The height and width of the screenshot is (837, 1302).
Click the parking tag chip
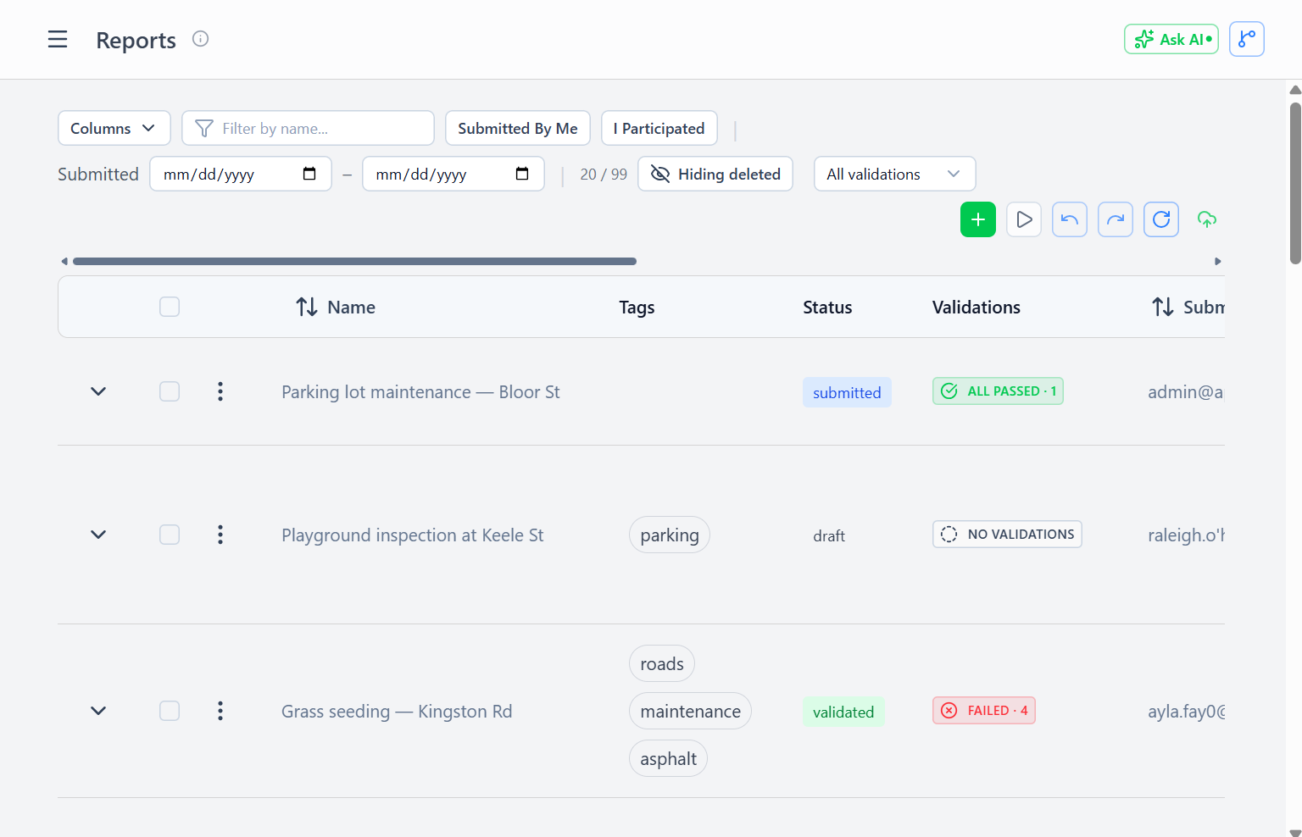(x=669, y=535)
